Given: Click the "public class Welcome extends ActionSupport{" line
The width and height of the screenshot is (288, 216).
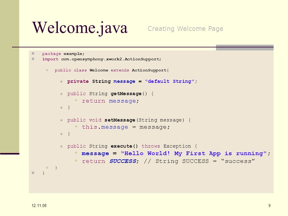Looking at the screenshot, I should click(x=112, y=70).
